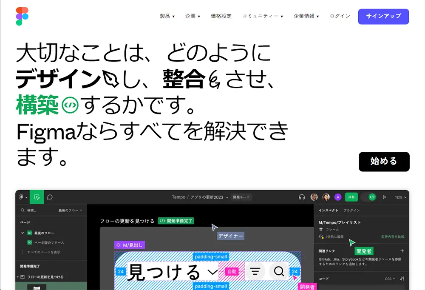Expand the 企業 dropdown menu
425x290 pixels.
click(193, 16)
